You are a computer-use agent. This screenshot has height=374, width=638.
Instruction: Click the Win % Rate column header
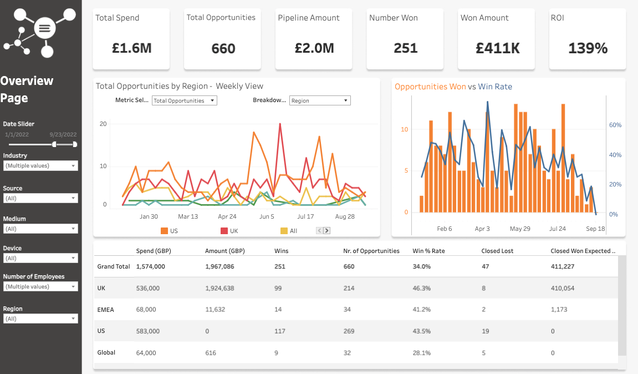tap(428, 251)
